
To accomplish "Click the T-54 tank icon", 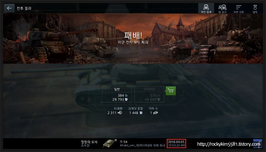I will [109, 143].
